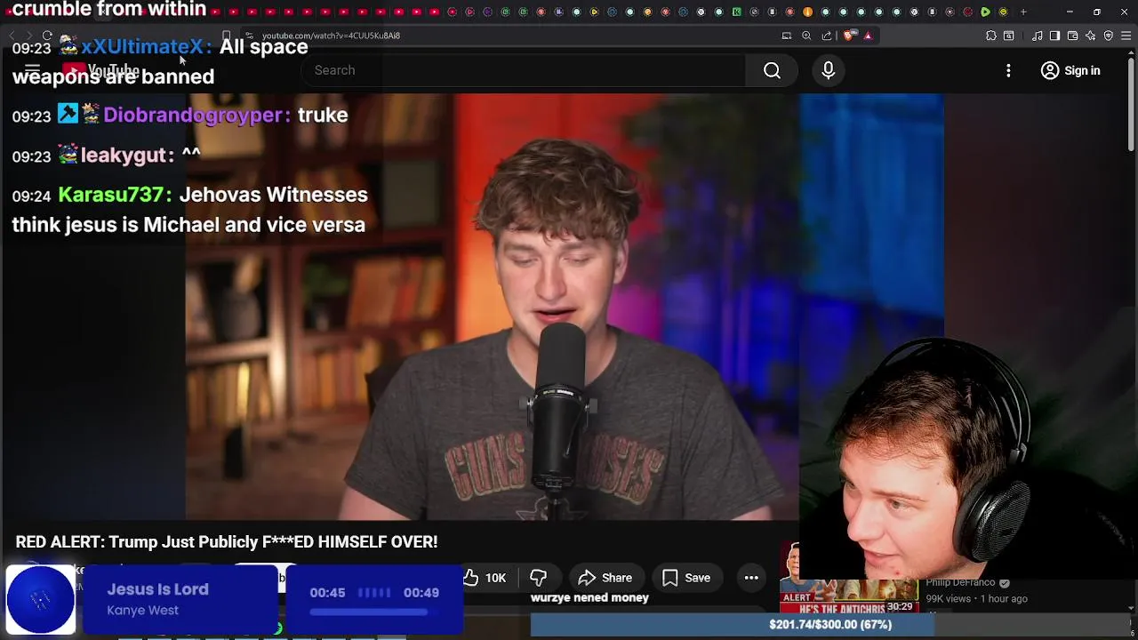The height and width of the screenshot is (640, 1138).
Task: Click the cast screen icon in address bar
Action: pyautogui.click(x=786, y=36)
